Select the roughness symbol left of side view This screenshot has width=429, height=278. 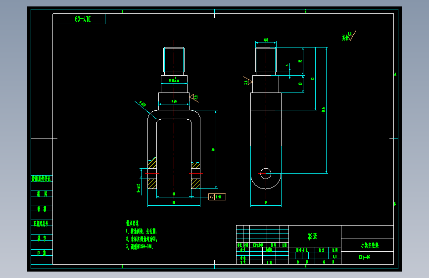point(248,81)
